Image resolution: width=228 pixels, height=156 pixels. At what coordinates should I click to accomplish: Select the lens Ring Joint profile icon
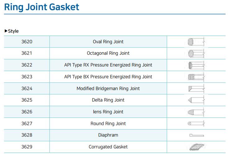tap(196, 112)
